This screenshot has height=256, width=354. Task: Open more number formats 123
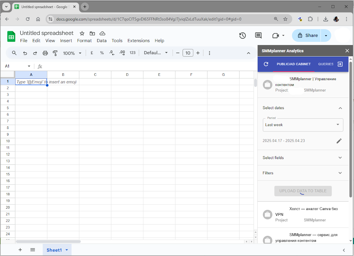[x=132, y=53]
